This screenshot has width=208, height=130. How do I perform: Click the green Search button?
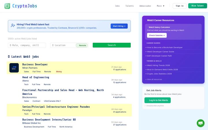coord(112,45)
